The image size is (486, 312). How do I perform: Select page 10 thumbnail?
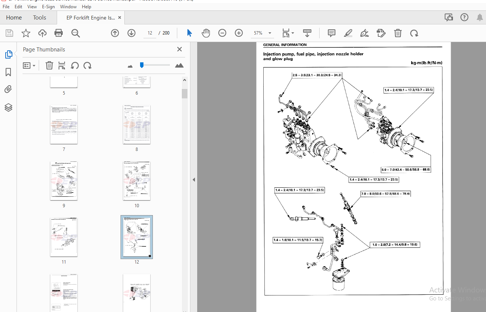click(x=137, y=181)
